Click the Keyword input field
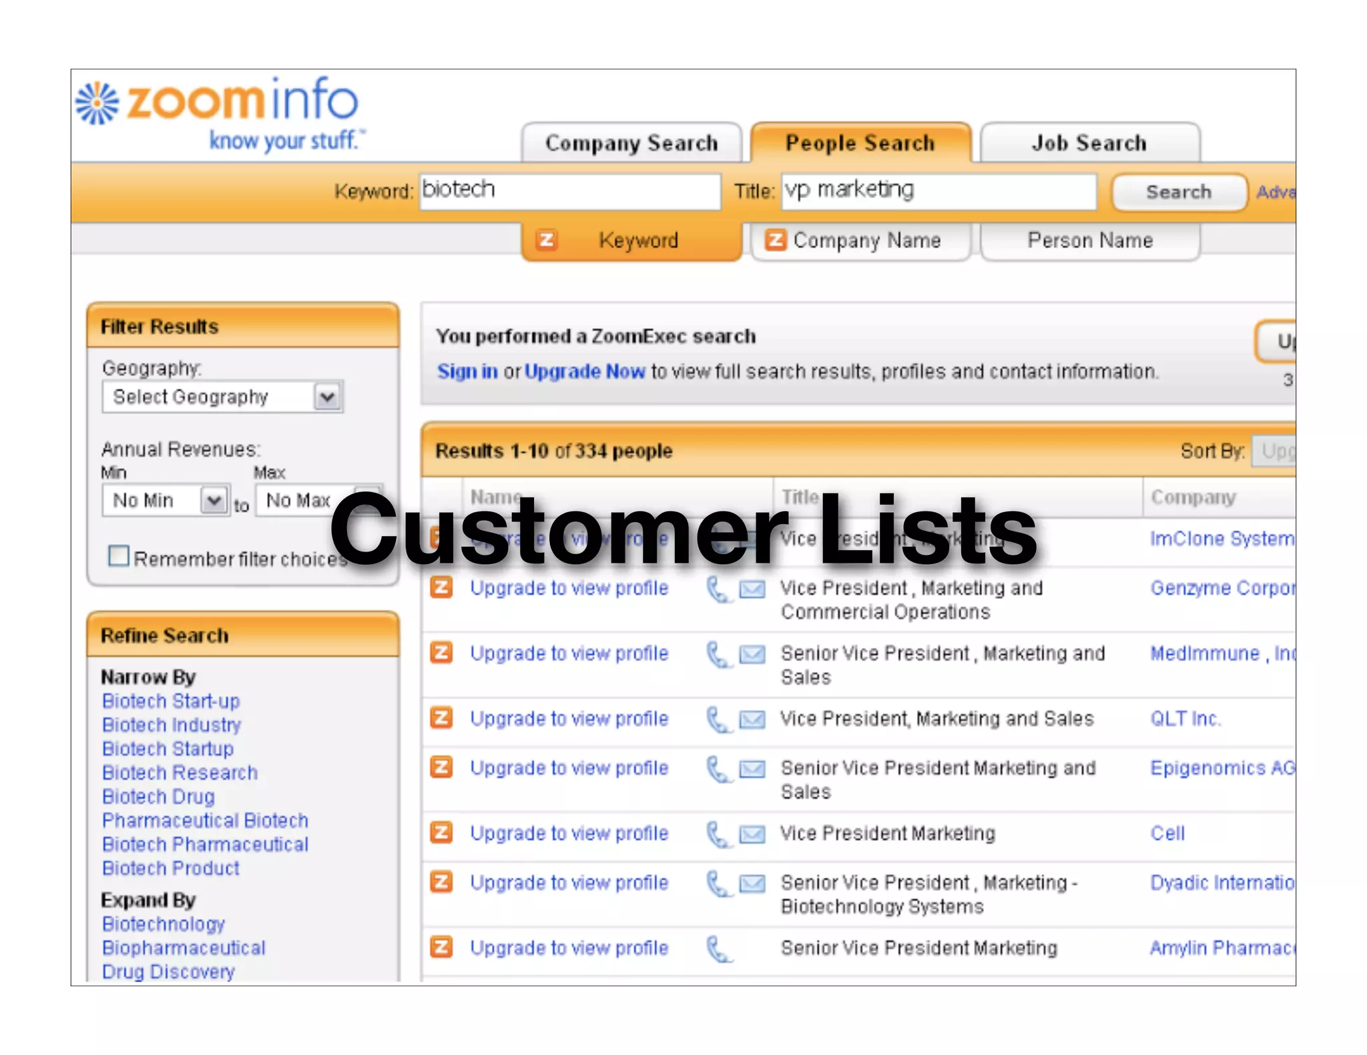This screenshot has width=1367, height=1055. point(569,191)
